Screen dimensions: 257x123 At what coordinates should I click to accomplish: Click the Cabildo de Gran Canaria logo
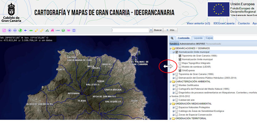[x=11, y=12]
